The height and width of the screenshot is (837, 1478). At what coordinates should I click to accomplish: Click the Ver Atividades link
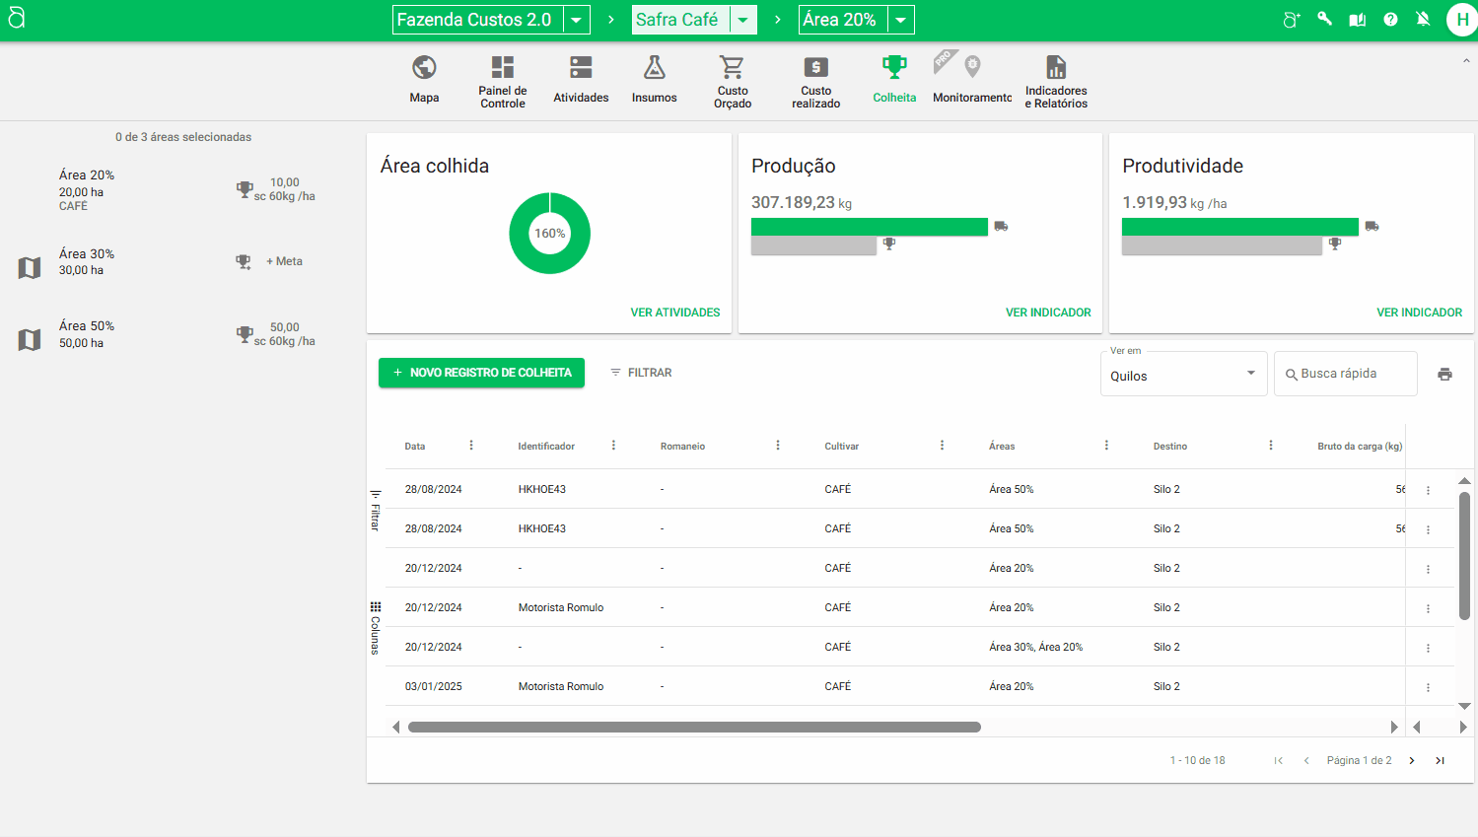675,313
